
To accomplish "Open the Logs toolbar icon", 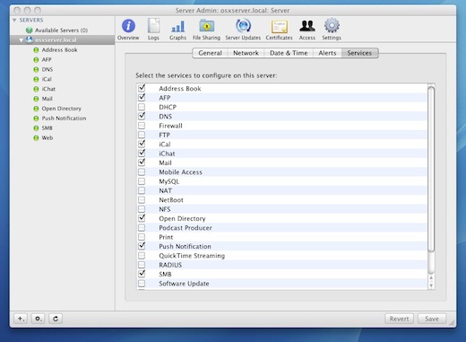I will click(x=153, y=26).
